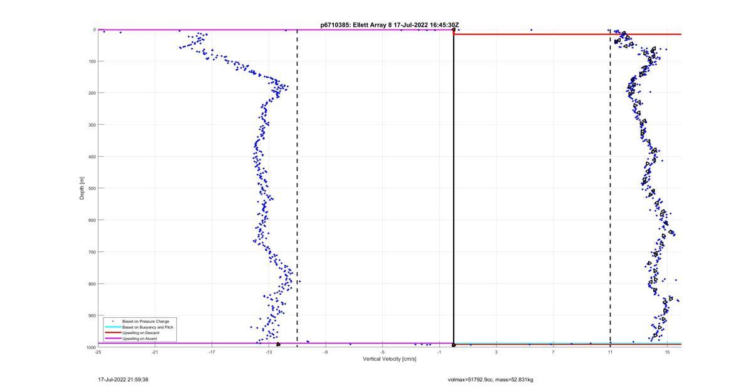Click the dark red line sample in legend

113,333
